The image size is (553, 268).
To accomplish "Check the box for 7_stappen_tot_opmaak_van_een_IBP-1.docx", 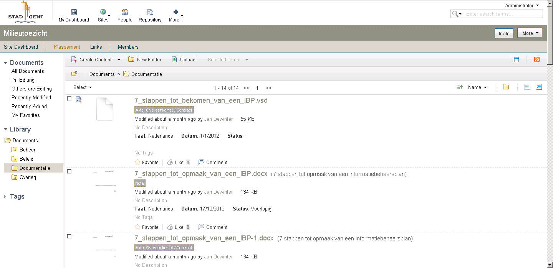I will pyautogui.click(x=69, y=236).
